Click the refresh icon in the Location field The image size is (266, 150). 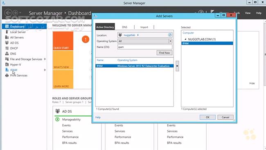[170, 35]
